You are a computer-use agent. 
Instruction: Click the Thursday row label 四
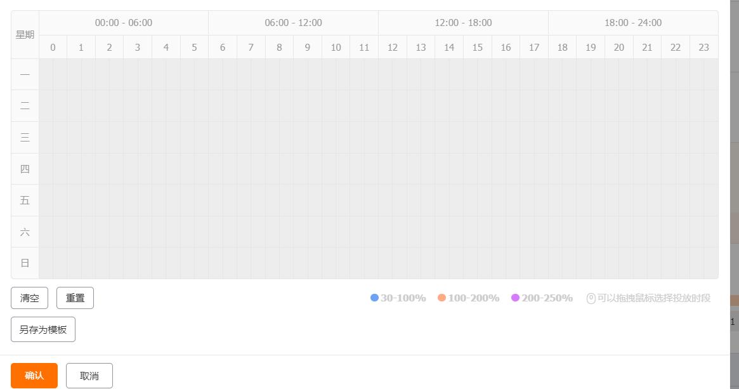pyautogui.click(x=25, y=169)
